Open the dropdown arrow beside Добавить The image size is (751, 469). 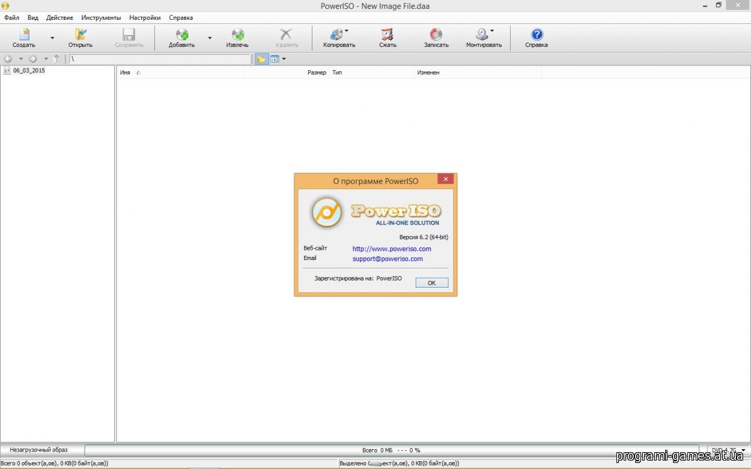(210, 38)
